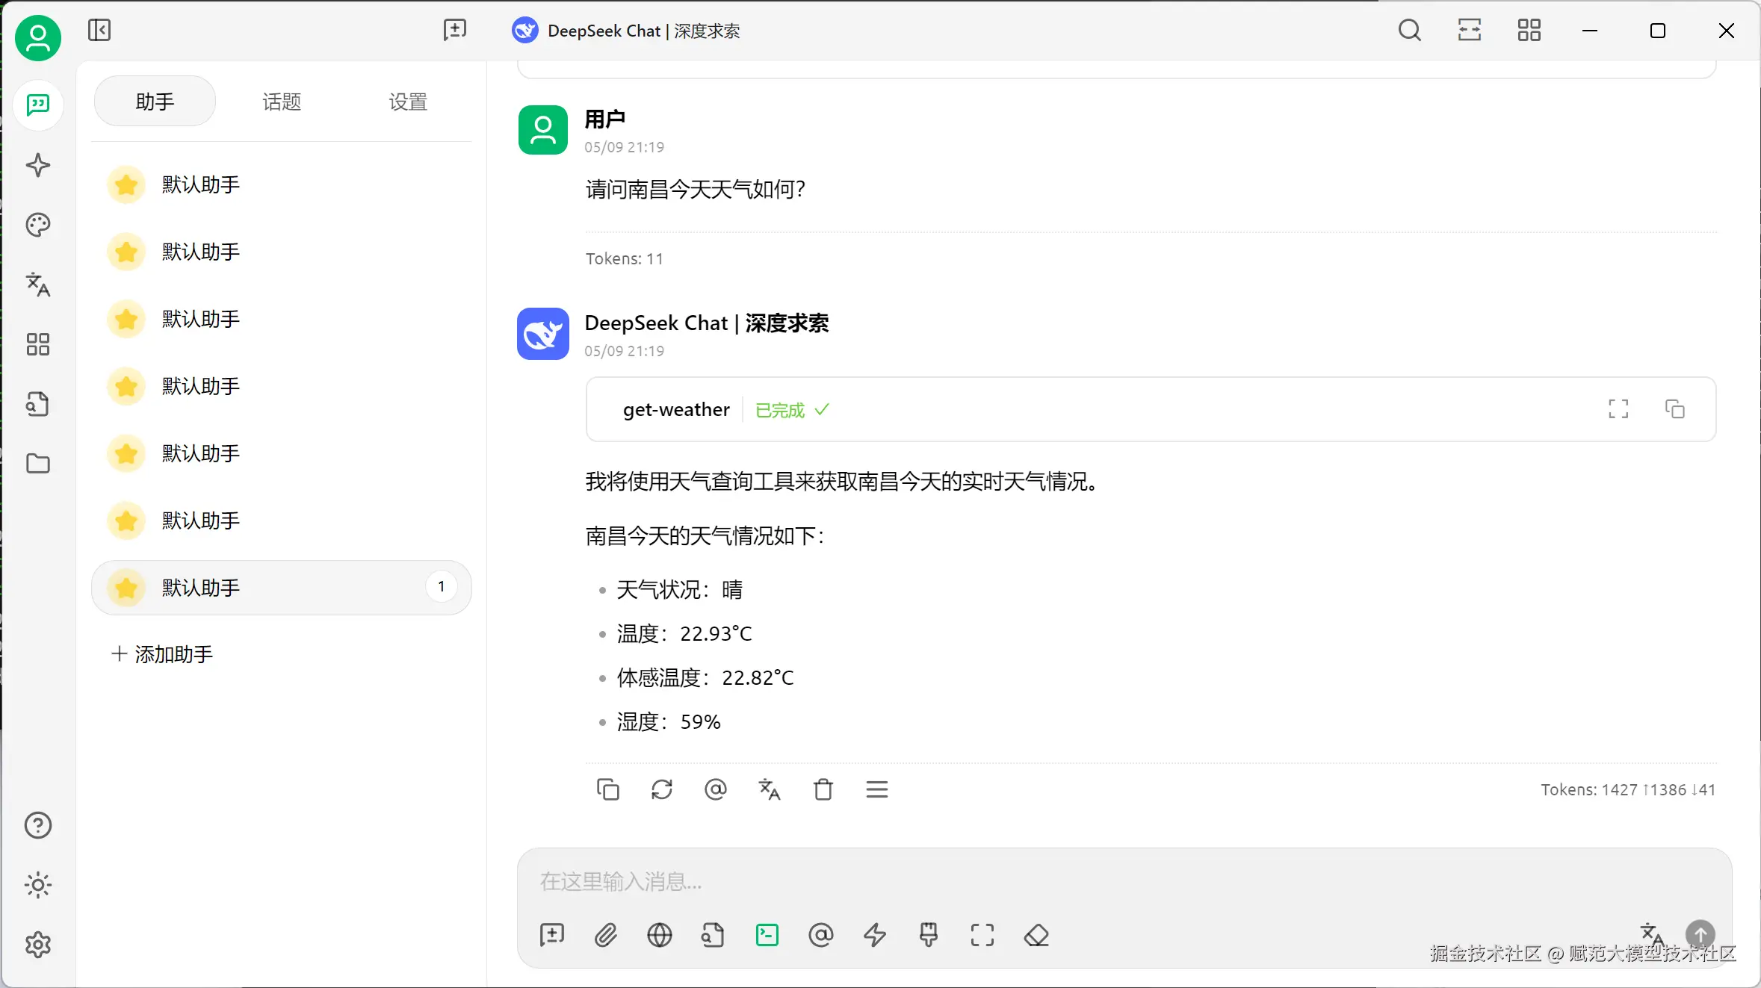Clear chat with the eraser icon
The height and width of the screenshot is (988, 1761).
[x=1036, y=935]
